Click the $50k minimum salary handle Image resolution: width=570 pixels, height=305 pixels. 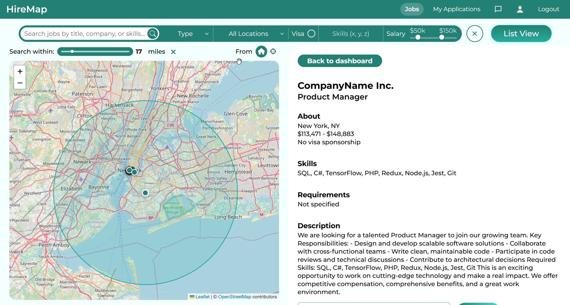tap(418, 38)
